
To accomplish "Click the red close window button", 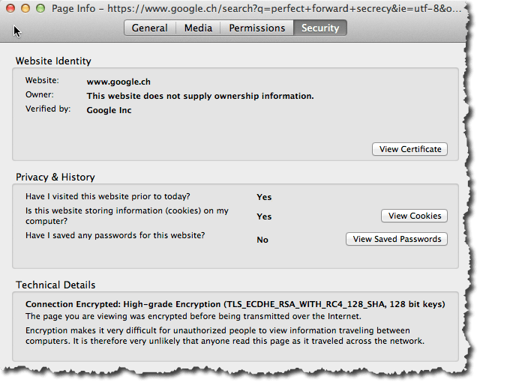I will tap(10, 8).
